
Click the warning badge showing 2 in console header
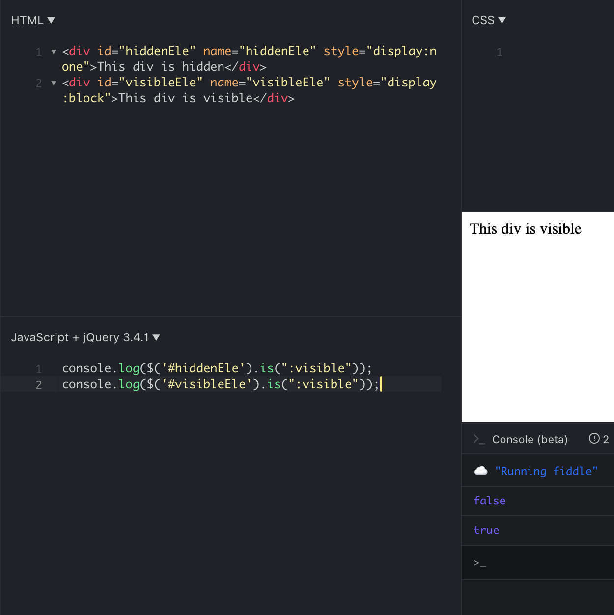(598, 439)
